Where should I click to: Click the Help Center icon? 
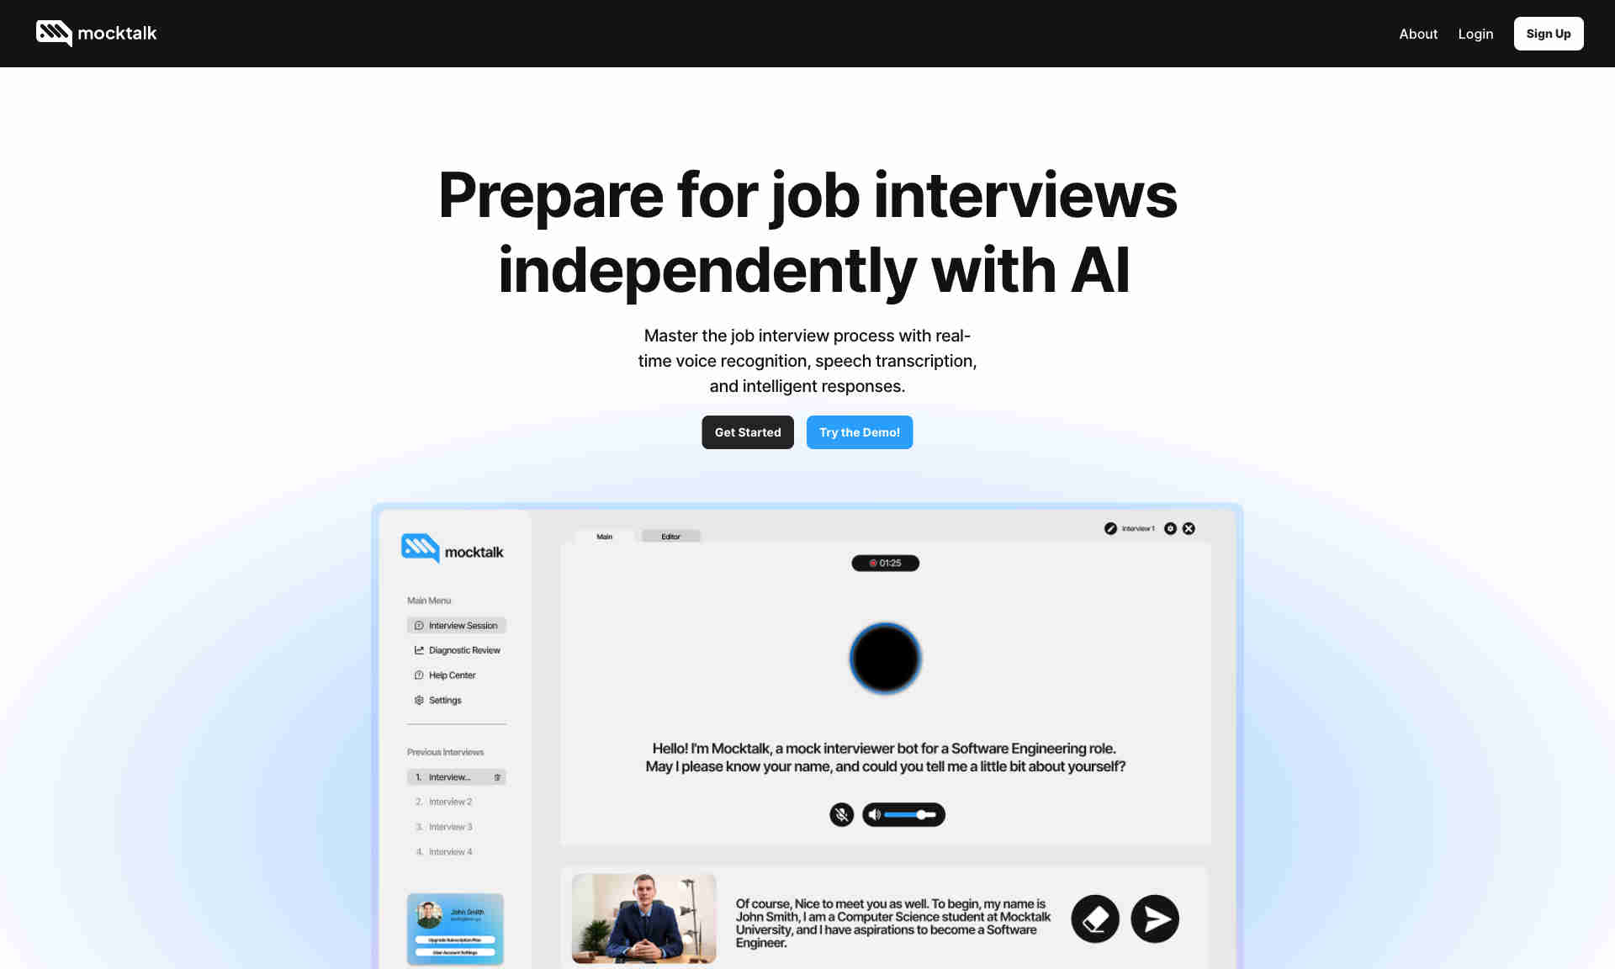(x=417, y=675)
